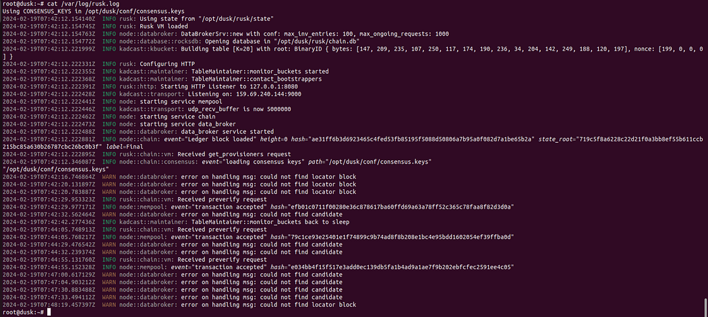Screen dimensions: 708x317
Task: Click the 159.69.240.144:9000 listening address
Action: pos(268,94)
